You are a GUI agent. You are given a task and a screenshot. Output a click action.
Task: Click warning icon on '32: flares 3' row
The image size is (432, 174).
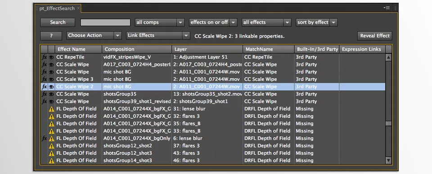(x=51, y=116)
